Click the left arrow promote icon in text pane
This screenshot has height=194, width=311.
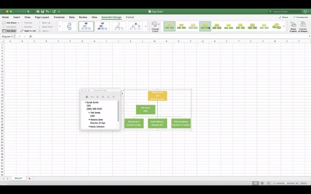point(98,97)
